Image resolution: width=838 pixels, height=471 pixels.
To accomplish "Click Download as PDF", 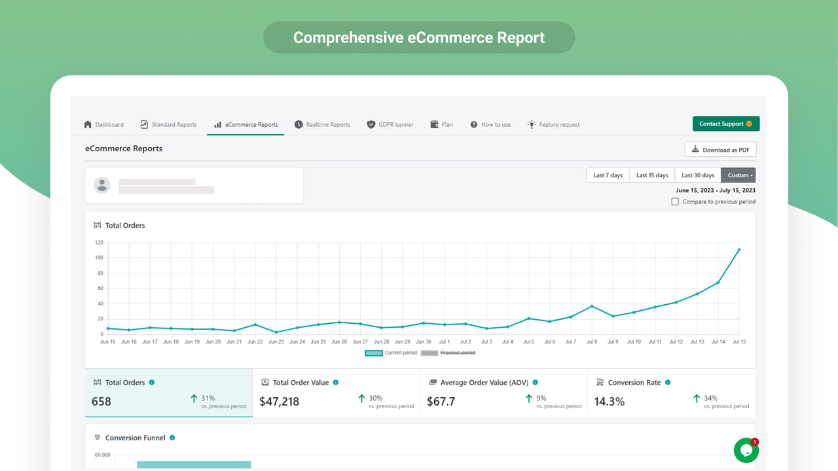I will pos(720,149).
